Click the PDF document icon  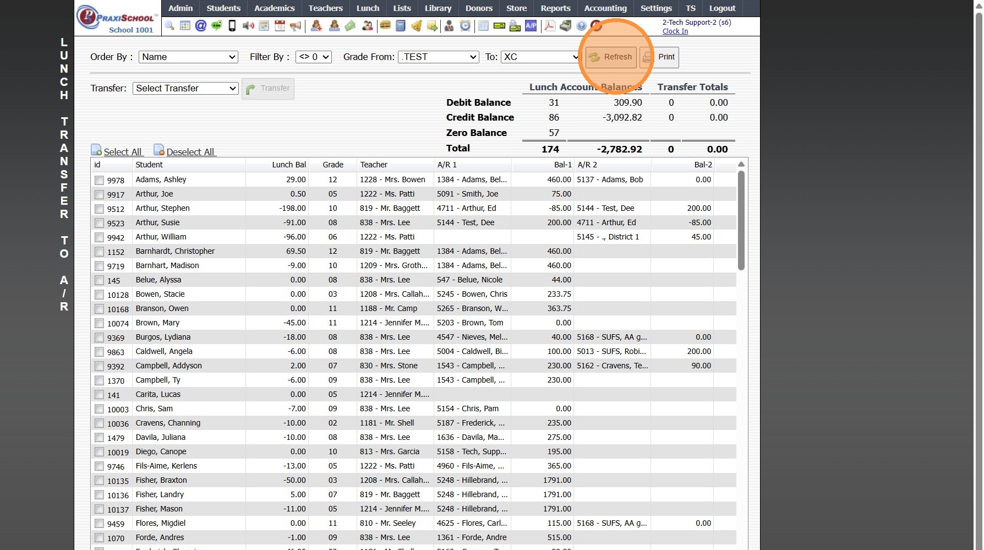(x=550, y=26)
